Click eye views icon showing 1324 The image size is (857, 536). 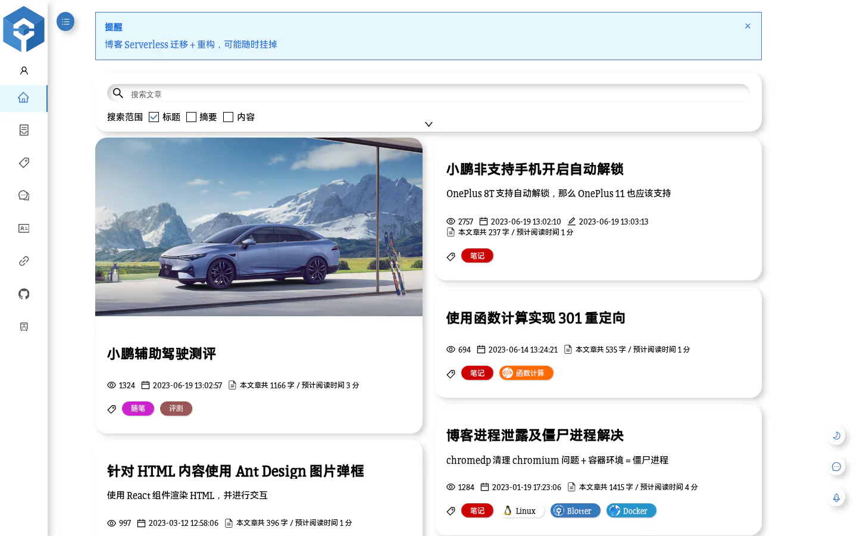click(x=111, y=385)
